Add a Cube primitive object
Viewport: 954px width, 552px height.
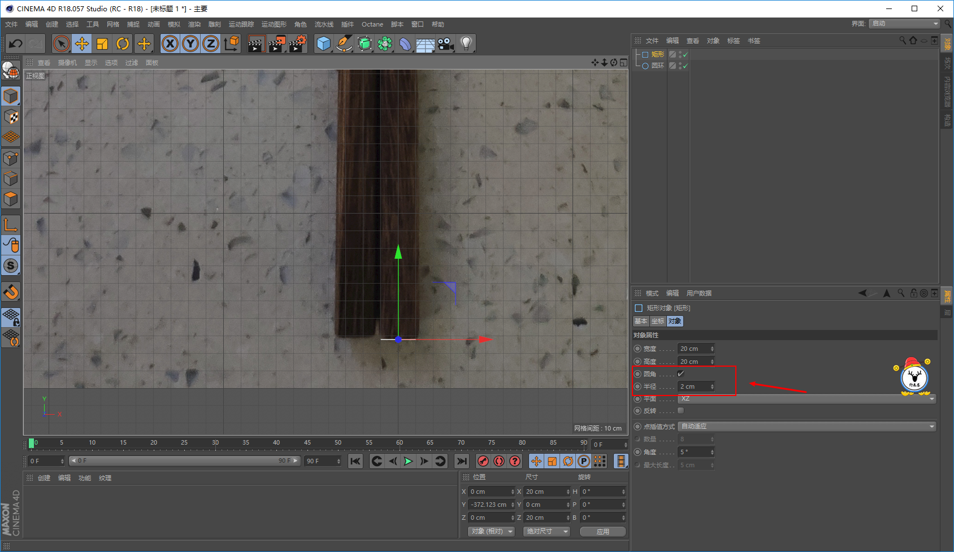point(323,44)
